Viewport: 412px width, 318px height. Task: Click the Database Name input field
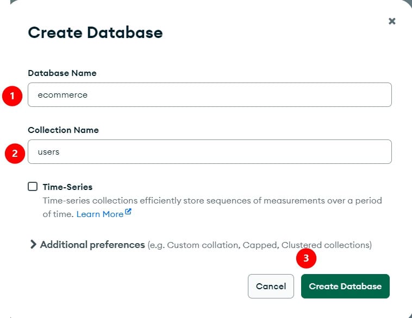pos(210,95)
